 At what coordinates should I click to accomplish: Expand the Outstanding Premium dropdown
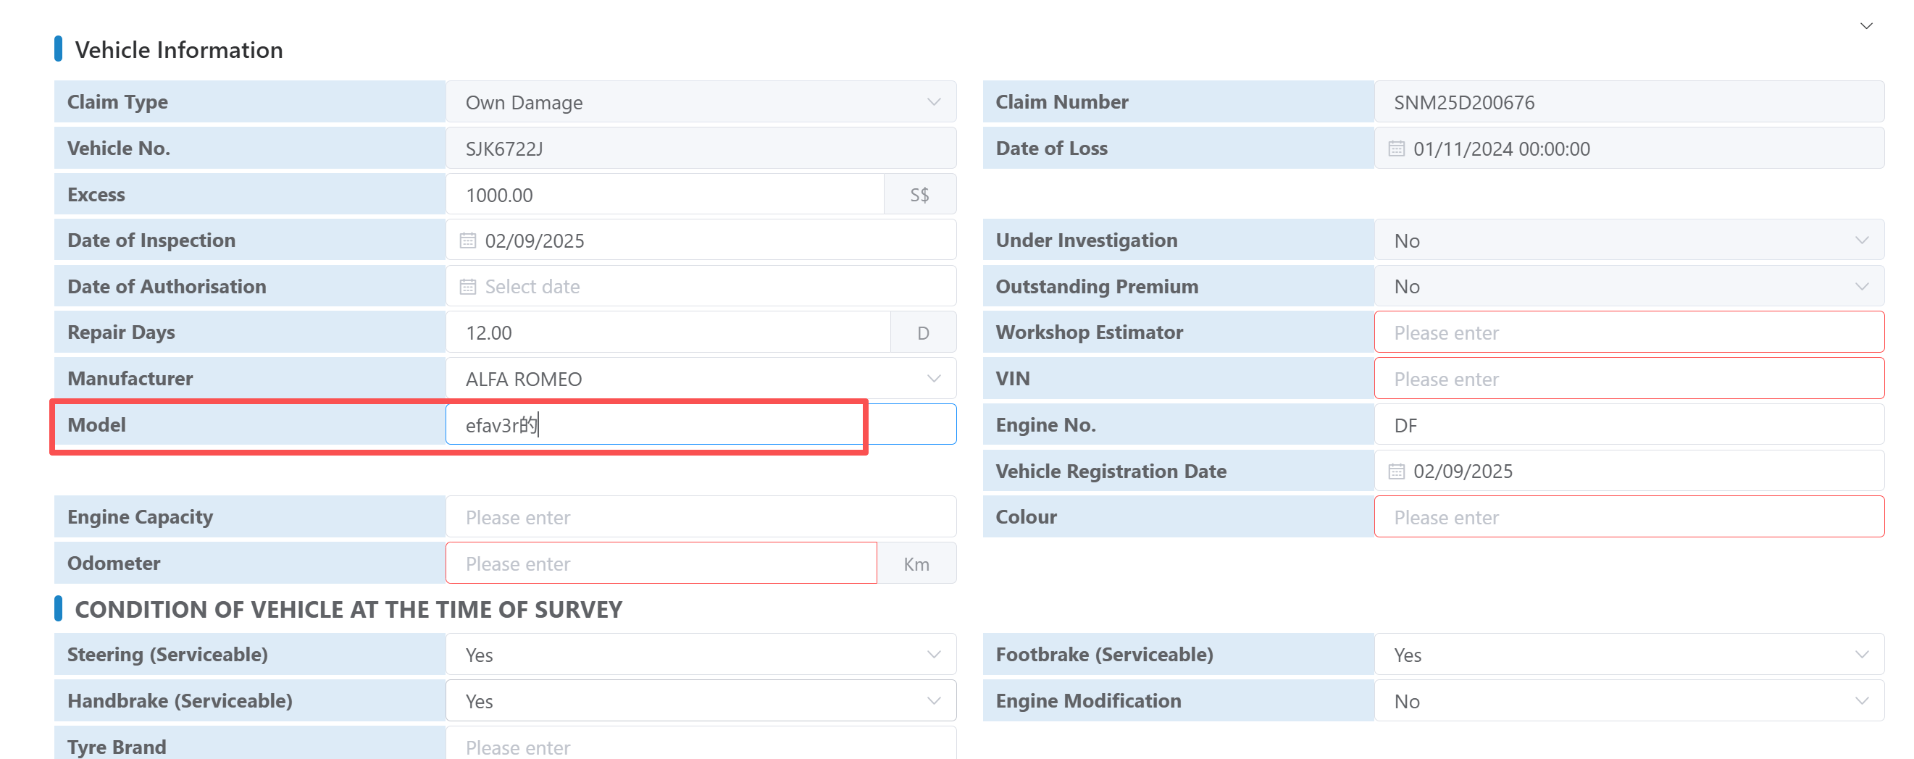[1861, 287]
